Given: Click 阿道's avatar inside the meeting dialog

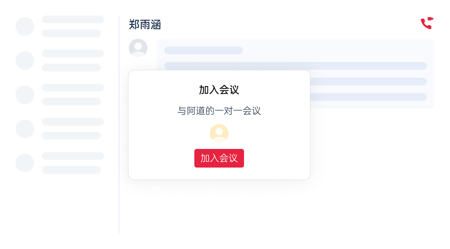Looking at the screenshot, I should (219, 133).
